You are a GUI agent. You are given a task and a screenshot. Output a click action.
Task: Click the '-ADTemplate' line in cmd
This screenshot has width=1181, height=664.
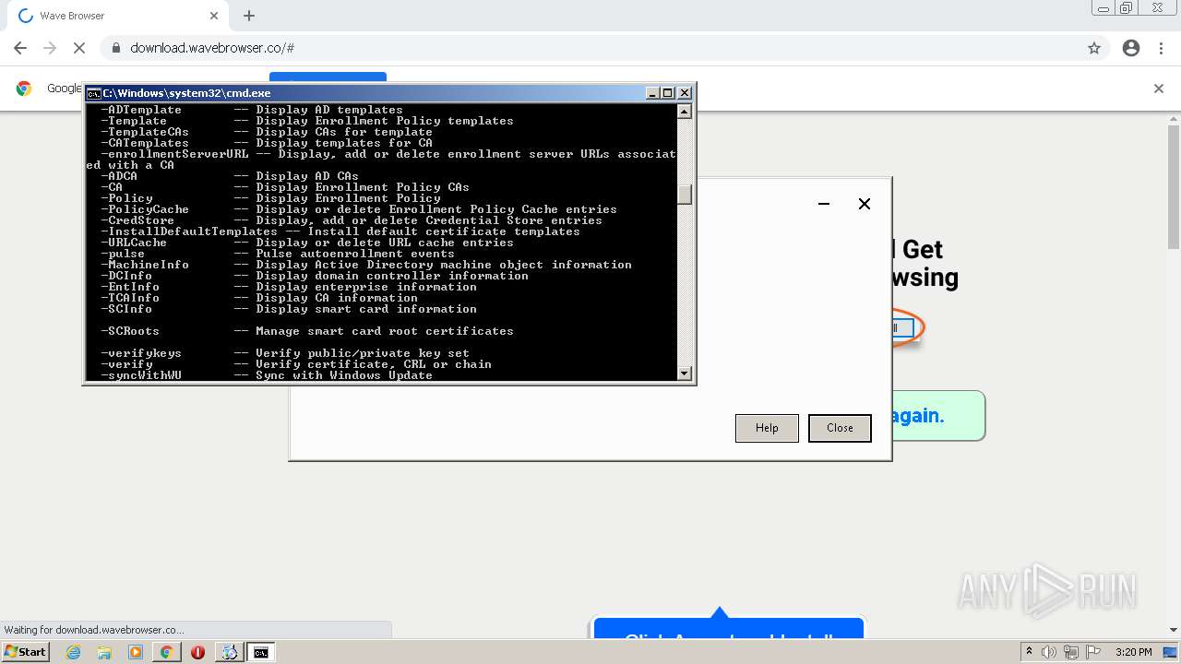click(252, 110)
